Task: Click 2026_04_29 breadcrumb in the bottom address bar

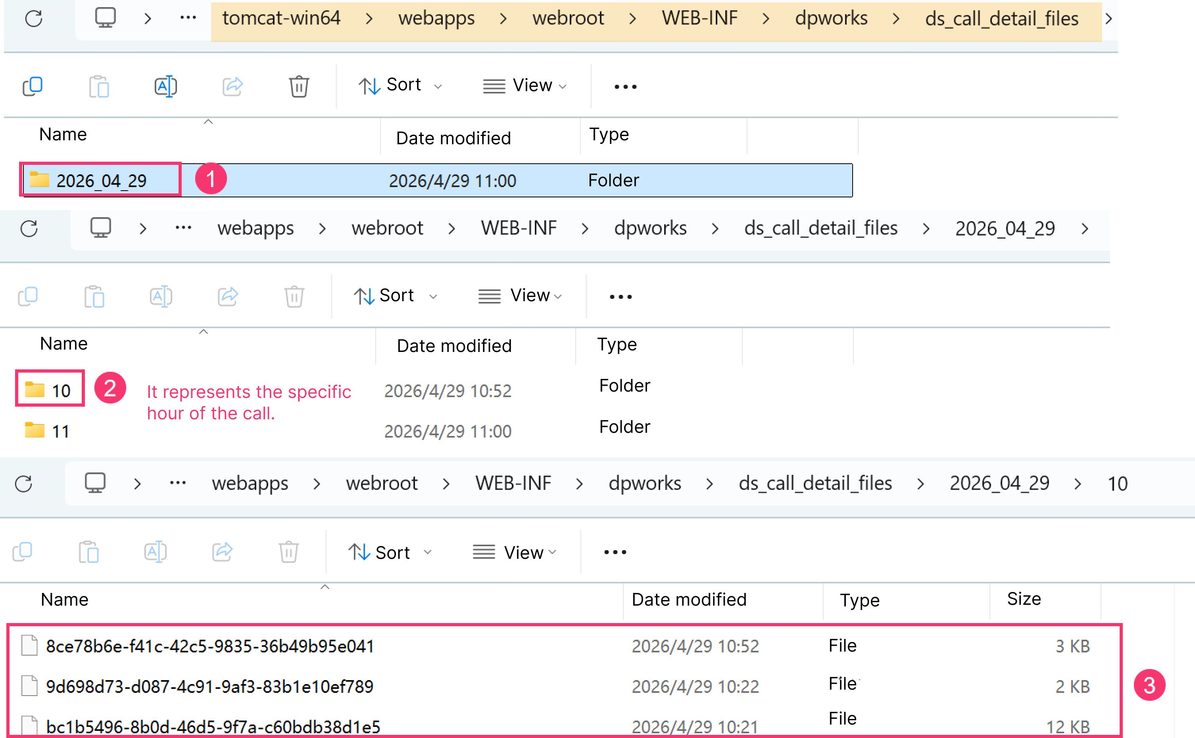Action: click(999, 483)
